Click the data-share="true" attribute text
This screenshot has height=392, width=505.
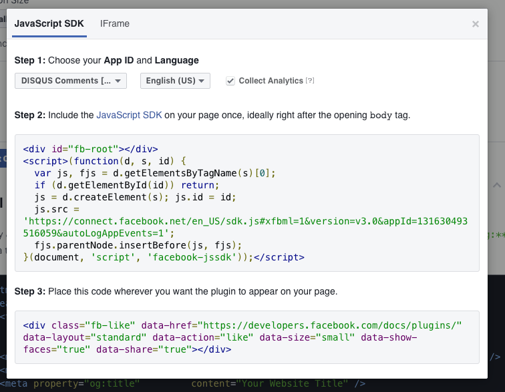coord(144,349)
